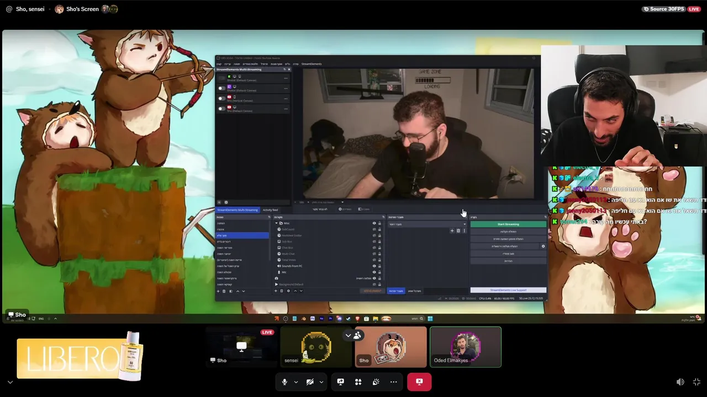Select Sounds From PC source row
This screenshot has height=397, width=707.
[x=327, y=266]
